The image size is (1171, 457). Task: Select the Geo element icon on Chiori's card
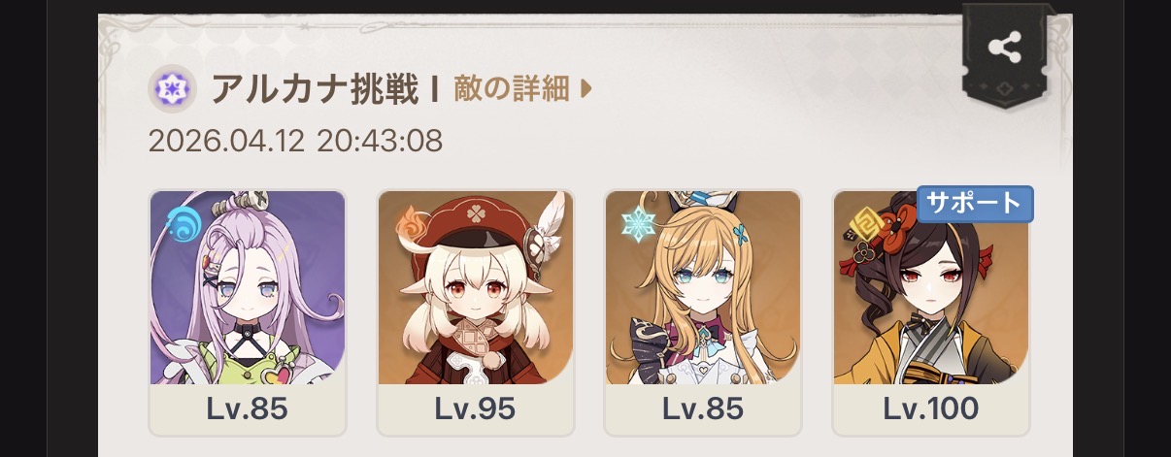coord(864,227)
